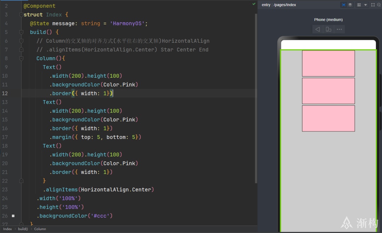Viewport: 382px width, 233px height.
Task: Open the previewer more options ellipsis
Action: pos(339,29)
